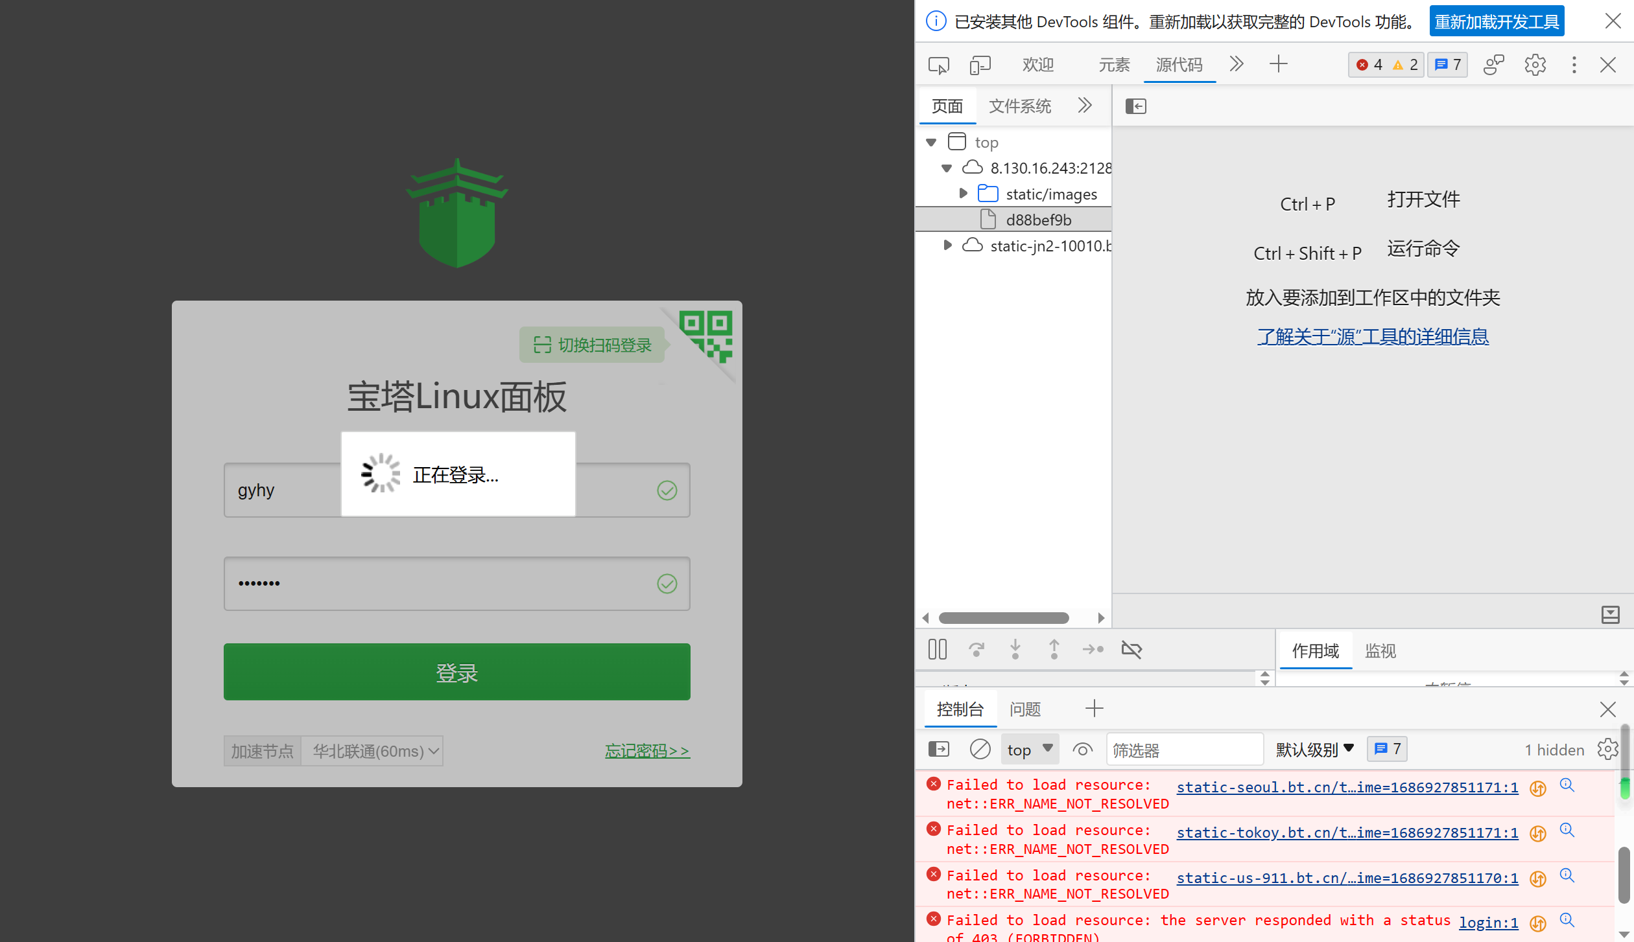Image resolution: width=1634 pixels, height=942 pixels.
Task: Open the Sources tool details link
Action: (1373, 337)
